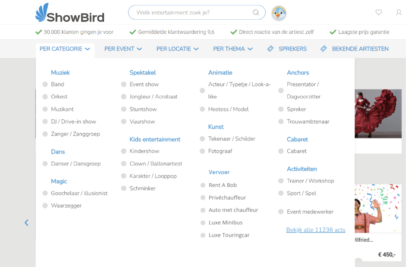Click the search magnifier icon

tap(256, 13)
